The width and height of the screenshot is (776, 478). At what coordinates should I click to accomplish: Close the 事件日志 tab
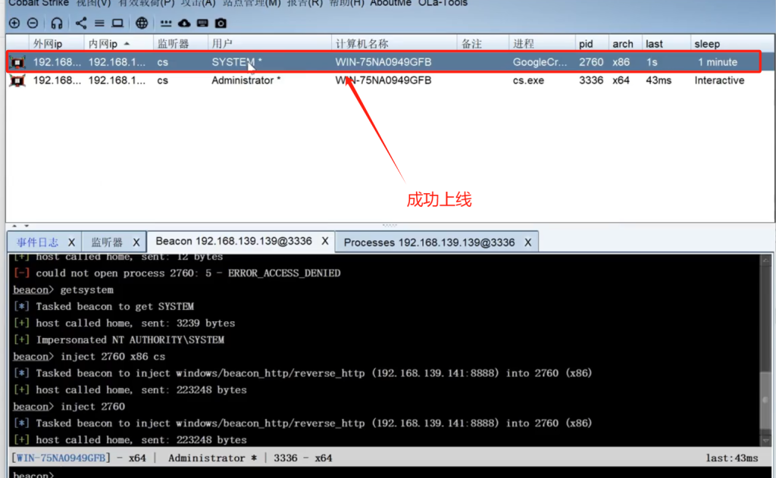point(71,242)
